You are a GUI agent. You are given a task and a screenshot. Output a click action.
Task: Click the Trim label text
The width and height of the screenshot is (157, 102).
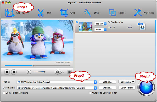pos(49,13)
